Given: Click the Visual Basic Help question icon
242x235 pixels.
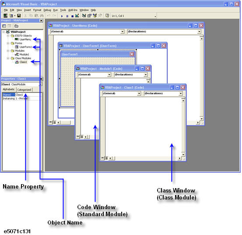Looking at the screenshot, I should click(107, 16).
